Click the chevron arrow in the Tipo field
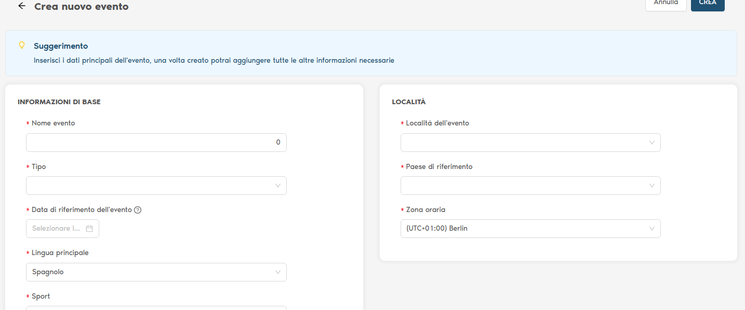This screenshot has width=745, height=310. coord(278,186)
